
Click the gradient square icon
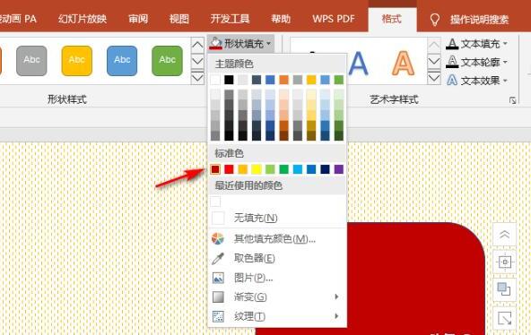218,296
